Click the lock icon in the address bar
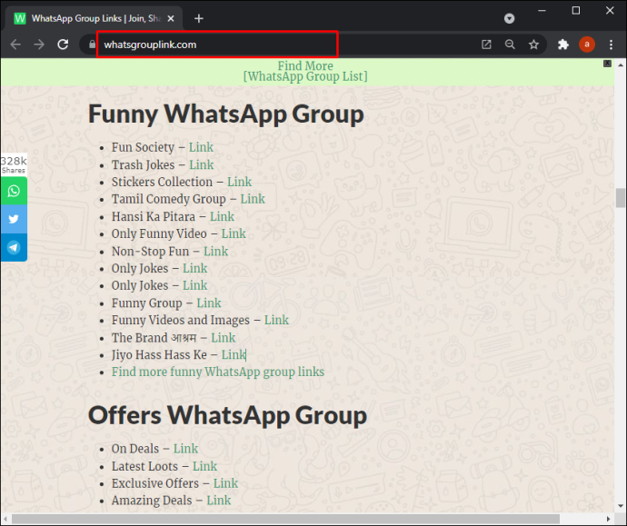The height and width of the screenshot is (526, 627). point(92,45)
